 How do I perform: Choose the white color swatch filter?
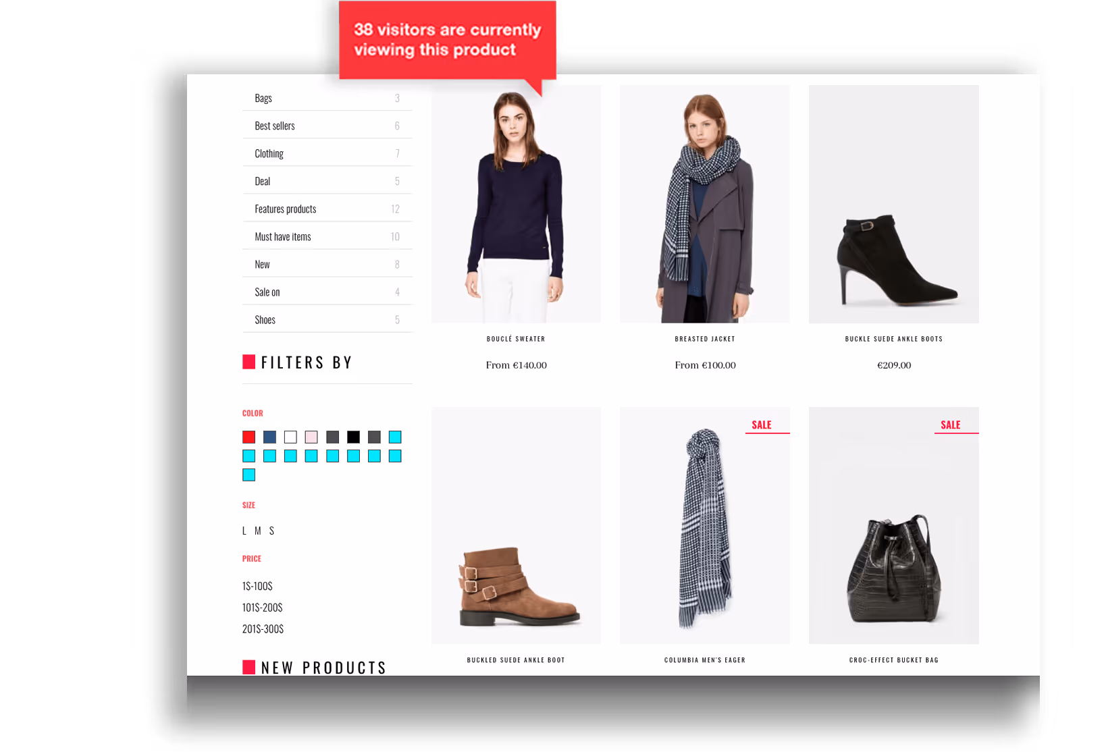coord(290,437)
